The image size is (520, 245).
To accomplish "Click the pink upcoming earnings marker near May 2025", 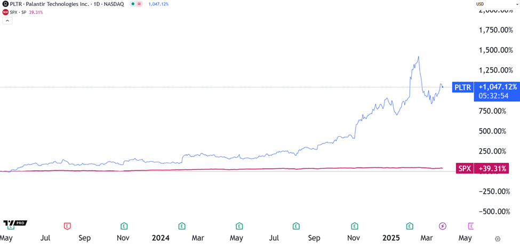I will [x=470, y=226].
